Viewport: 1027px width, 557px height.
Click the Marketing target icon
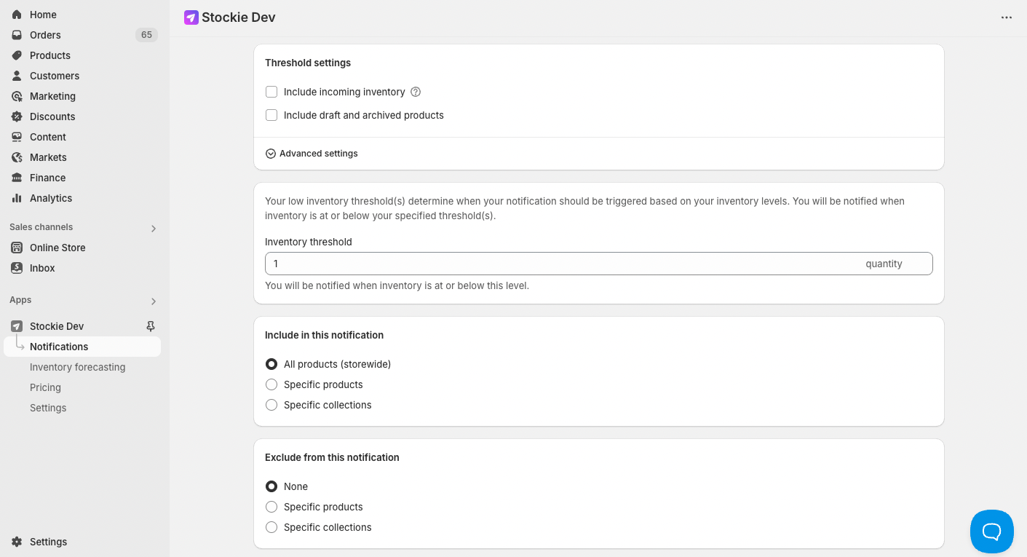pyautogui.click(x=17, y=96)
